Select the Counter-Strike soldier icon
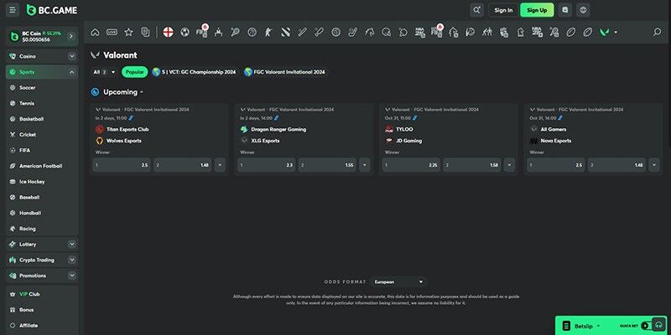Image resolution: width=671 pixels, height=335 pixels. [268, 32]
